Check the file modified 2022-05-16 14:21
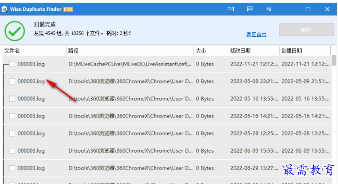Viewport: 338px width, 184px height. 12,116
